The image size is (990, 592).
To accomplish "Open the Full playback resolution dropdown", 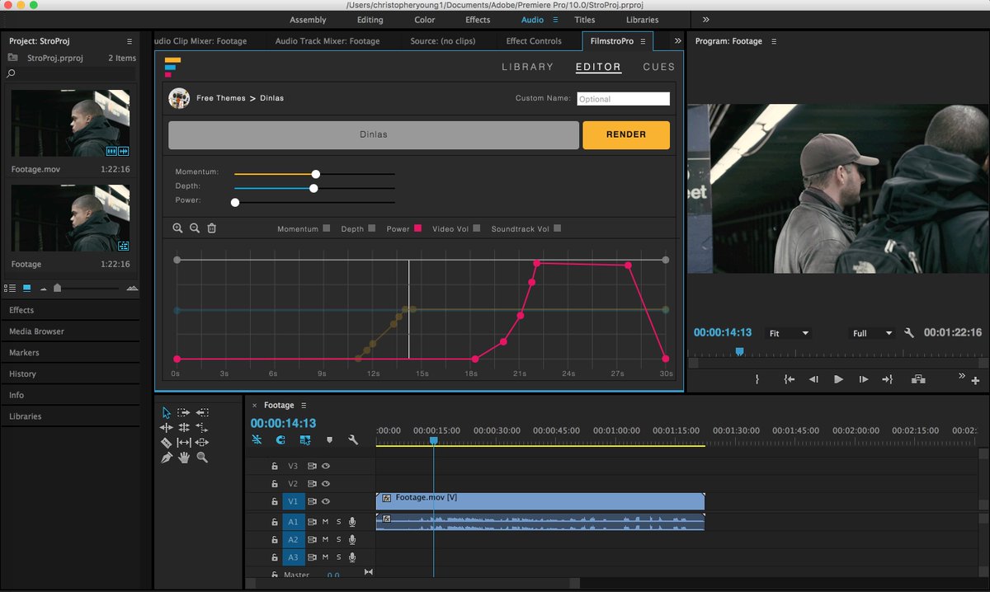I will [872, 333].
